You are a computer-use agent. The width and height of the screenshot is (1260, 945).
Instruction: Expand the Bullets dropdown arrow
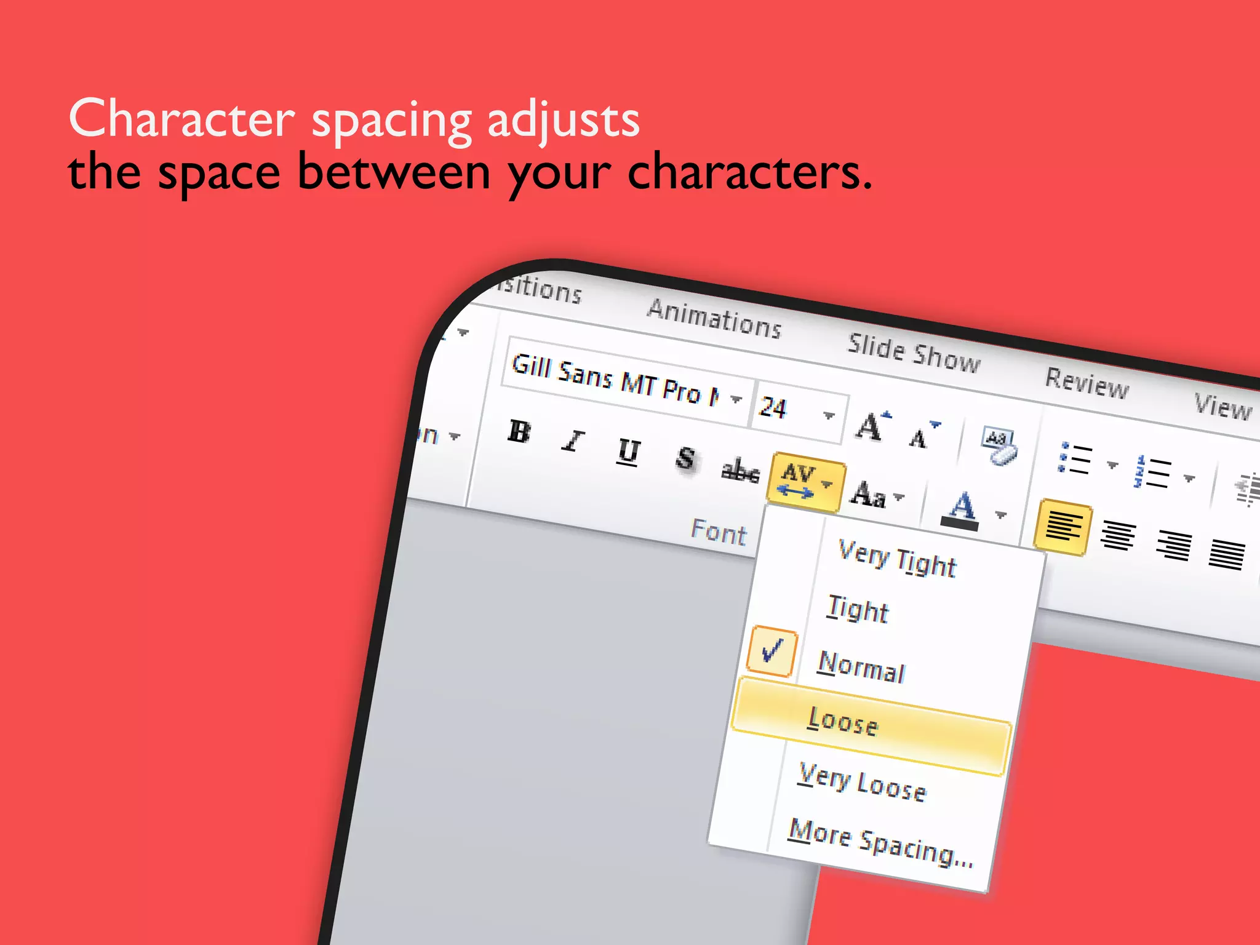pos(1112,465)
